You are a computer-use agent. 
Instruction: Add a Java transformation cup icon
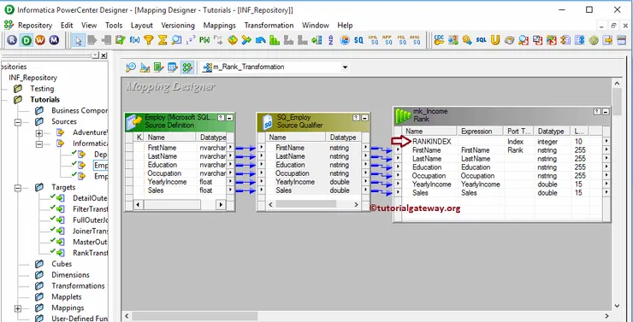coord(510,40)
